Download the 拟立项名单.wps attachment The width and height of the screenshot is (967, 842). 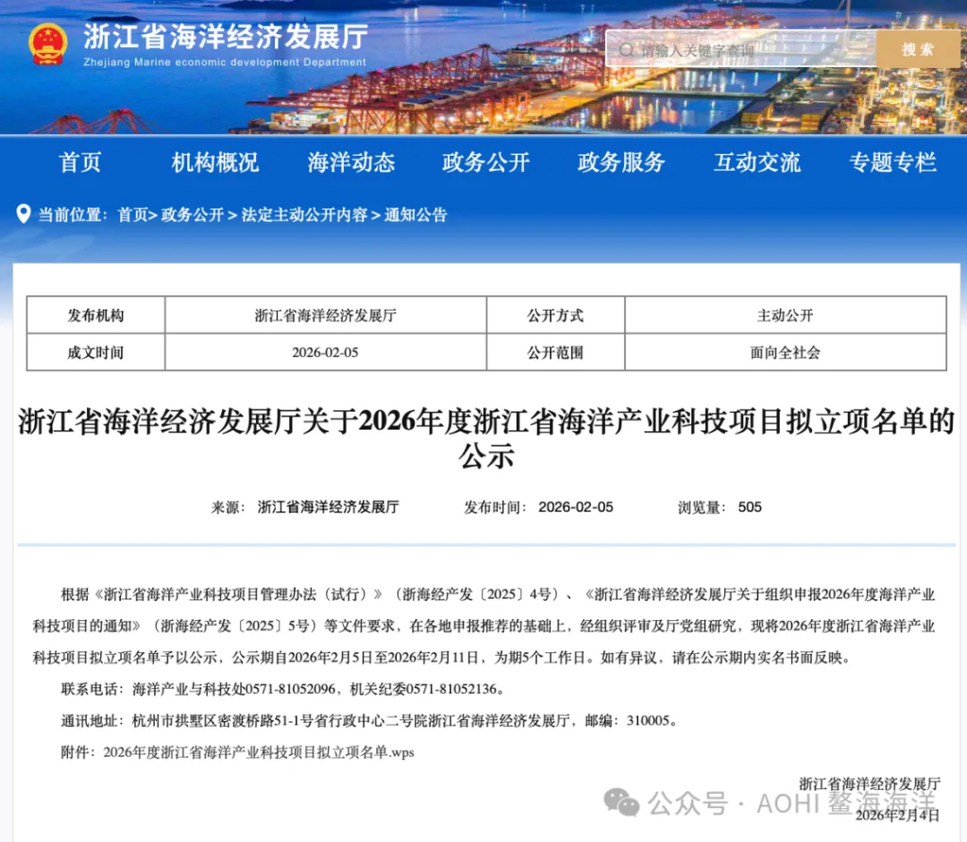click(258, 752)
